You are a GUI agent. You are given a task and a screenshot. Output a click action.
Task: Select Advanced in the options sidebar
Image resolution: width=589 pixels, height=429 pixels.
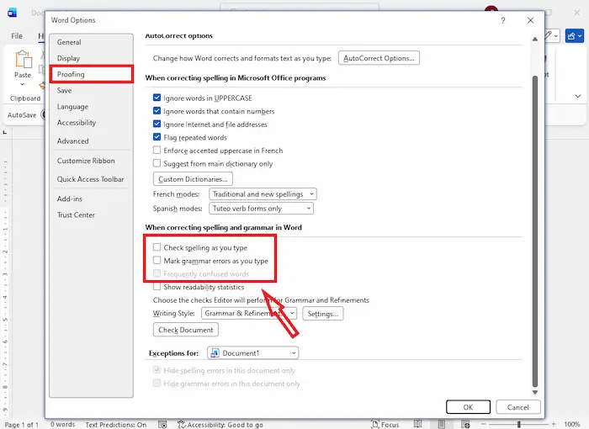73,141
